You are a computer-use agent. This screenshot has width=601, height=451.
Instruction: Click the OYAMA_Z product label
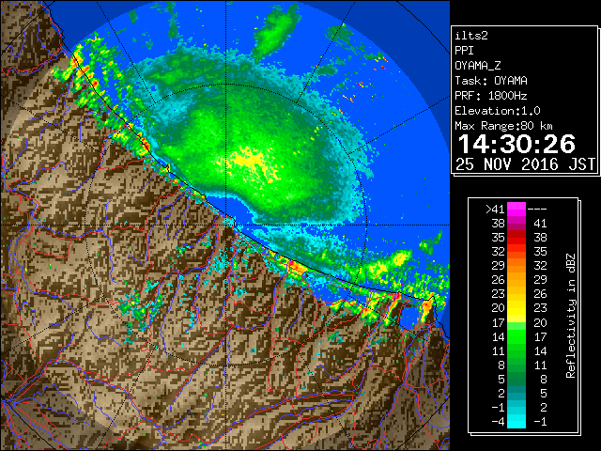(478, 66)
